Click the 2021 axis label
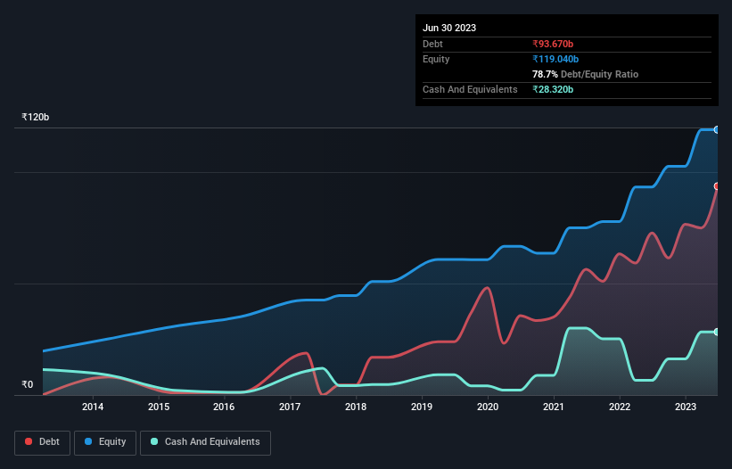The image size is (732, 469). (x=554, y=407)
